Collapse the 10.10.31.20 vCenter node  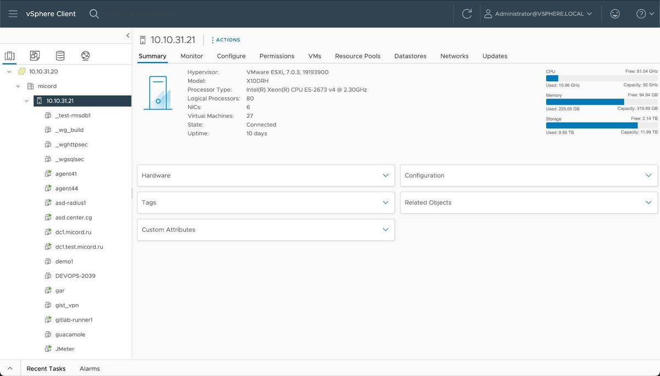click(x=9, y=72)
